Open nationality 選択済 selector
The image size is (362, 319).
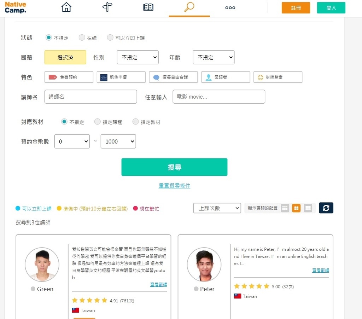pyautogui.click(x=65, y=57)
